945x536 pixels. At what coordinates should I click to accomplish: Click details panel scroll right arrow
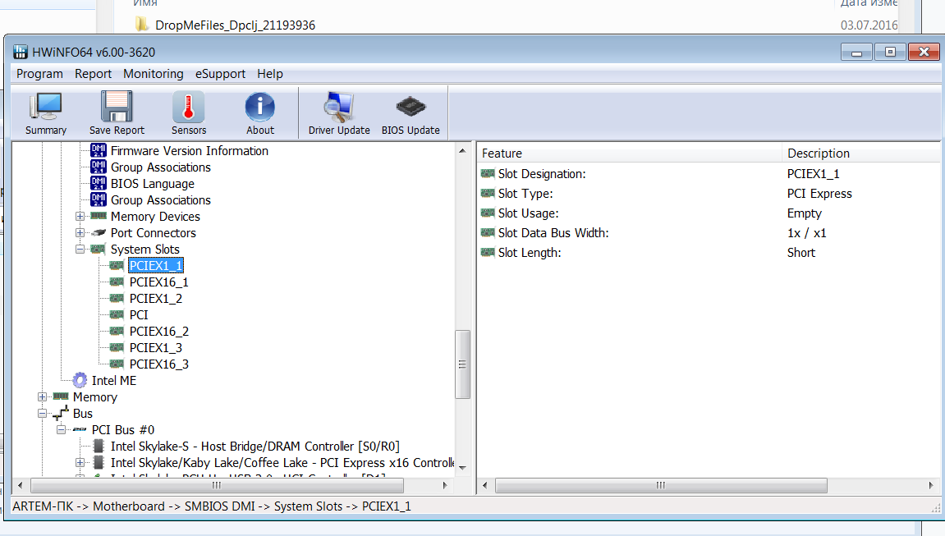(x=931, y=485)
